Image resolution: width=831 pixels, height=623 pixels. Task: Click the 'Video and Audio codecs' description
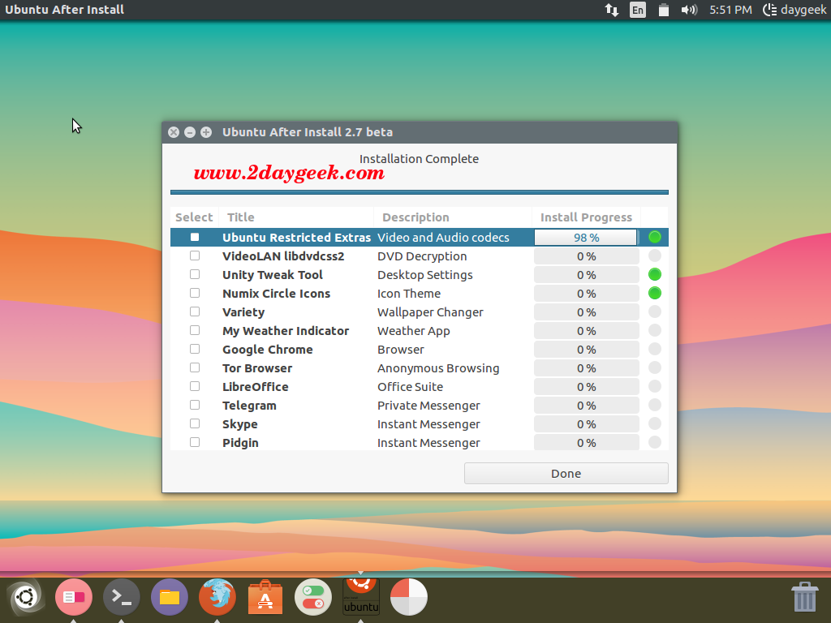pyautogui.click(x=443, y=238)
